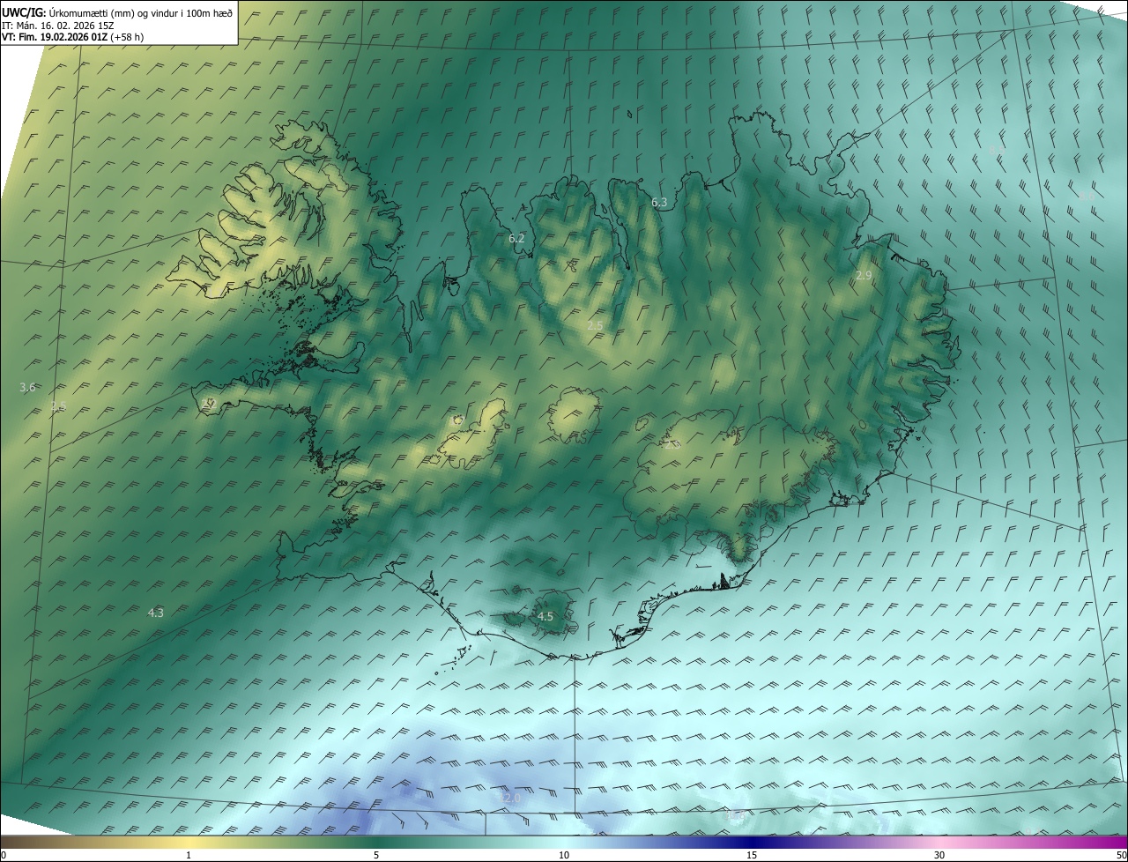Click the '30' tick label on the color scale
The image size is (1128, 862).
point(939,856)
